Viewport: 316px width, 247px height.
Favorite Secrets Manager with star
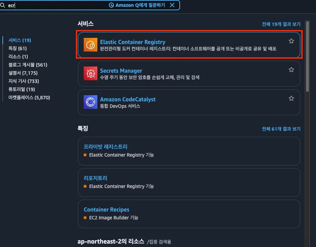[291, 70]
